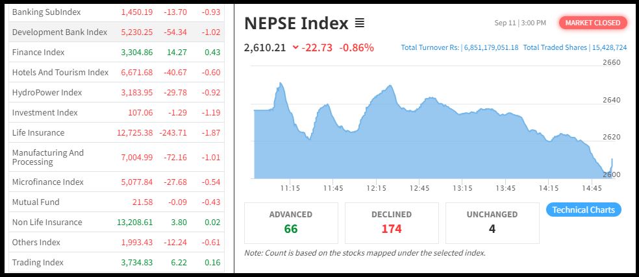
Task: Click the Unchanged stocks count box
Action: (492, 222)
